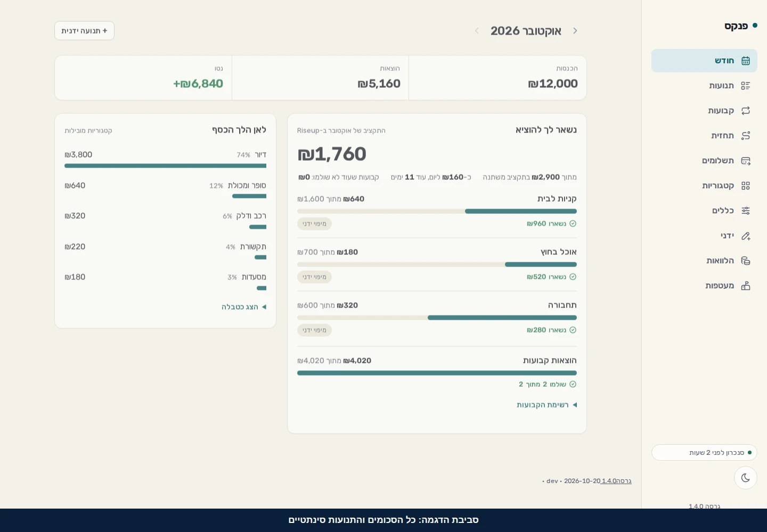Screen dimensions: 767x532
Task: Go to next month chevron
Action: click(x=477, y=31)
